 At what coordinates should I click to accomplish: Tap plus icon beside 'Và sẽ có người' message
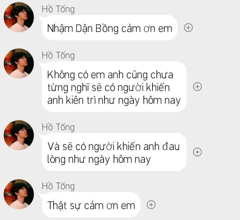click(x=197, y=152)
